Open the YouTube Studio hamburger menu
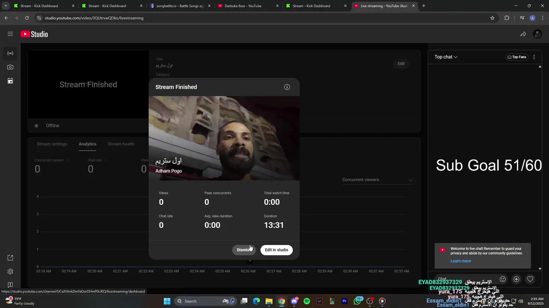Screen dimensions: 549x308 [10, 34]
